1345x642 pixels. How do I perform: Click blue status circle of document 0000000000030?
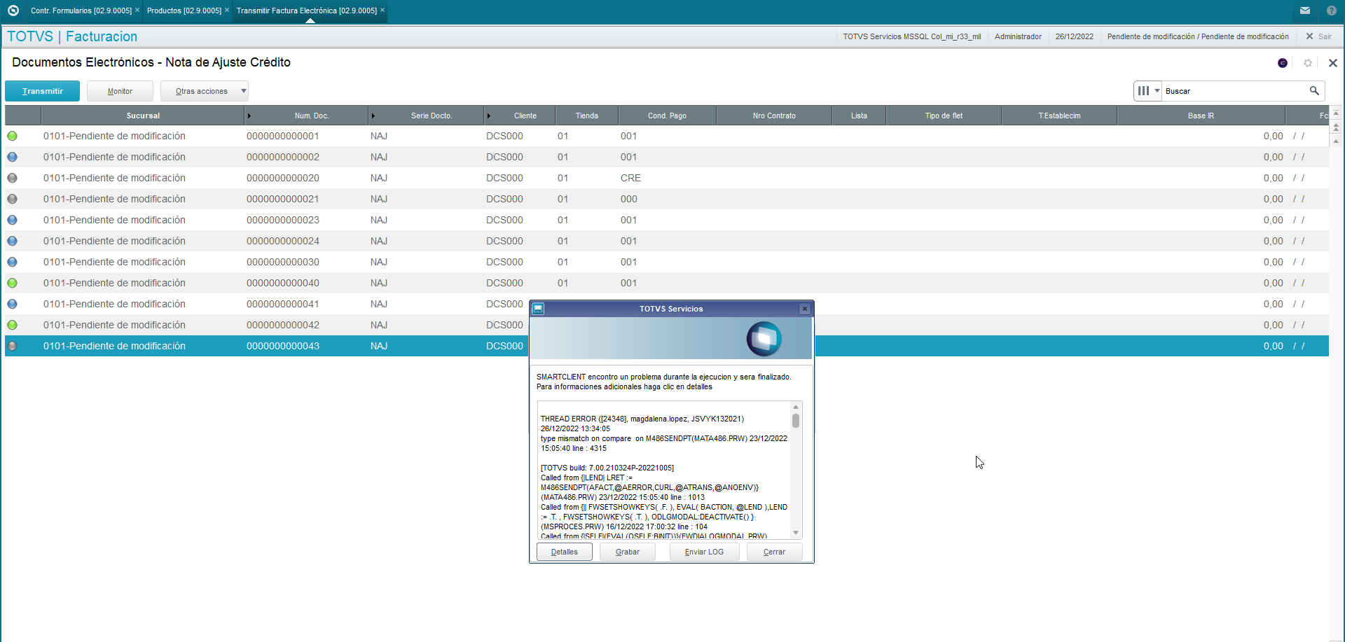[x=13, y=262]
